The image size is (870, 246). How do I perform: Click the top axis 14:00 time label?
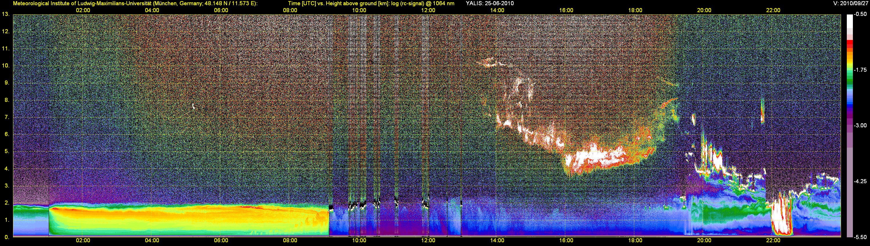497,10
